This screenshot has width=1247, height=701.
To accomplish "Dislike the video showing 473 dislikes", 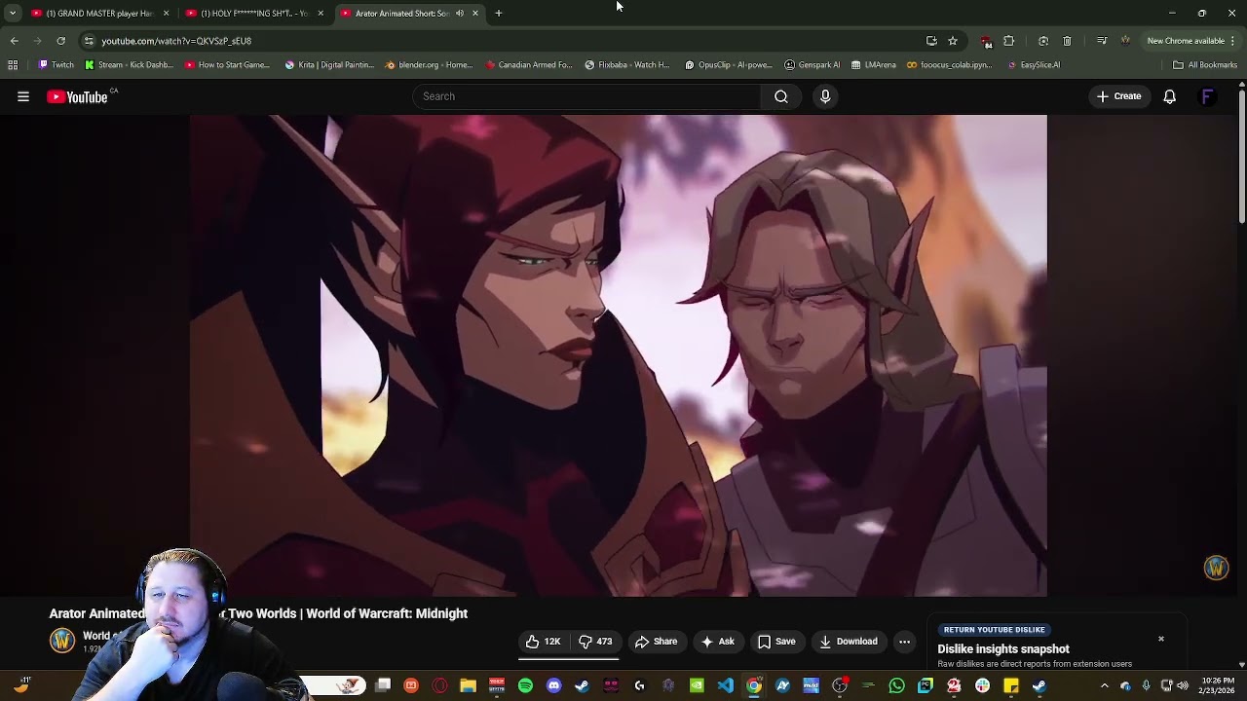I will 595,642.
